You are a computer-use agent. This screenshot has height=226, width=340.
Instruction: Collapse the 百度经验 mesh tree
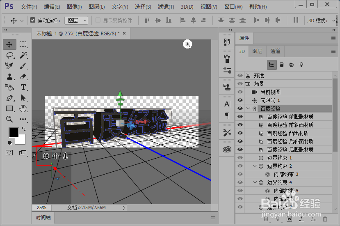pyautogui.click(x=248, y=108)
